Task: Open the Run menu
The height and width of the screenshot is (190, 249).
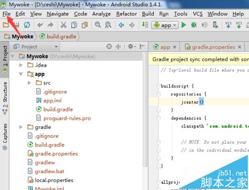Action: (164, 14)
